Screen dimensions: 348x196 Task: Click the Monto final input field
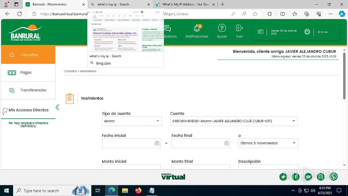(x=201, y=167)
